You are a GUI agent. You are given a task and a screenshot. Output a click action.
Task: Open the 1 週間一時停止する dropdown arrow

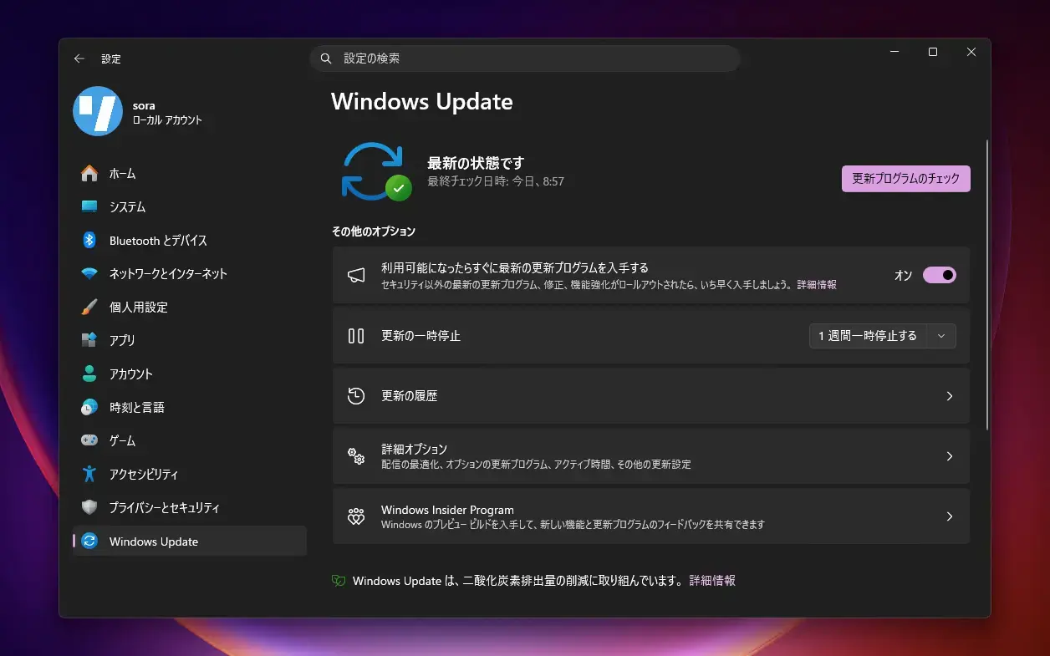click(x=941, y=336)
